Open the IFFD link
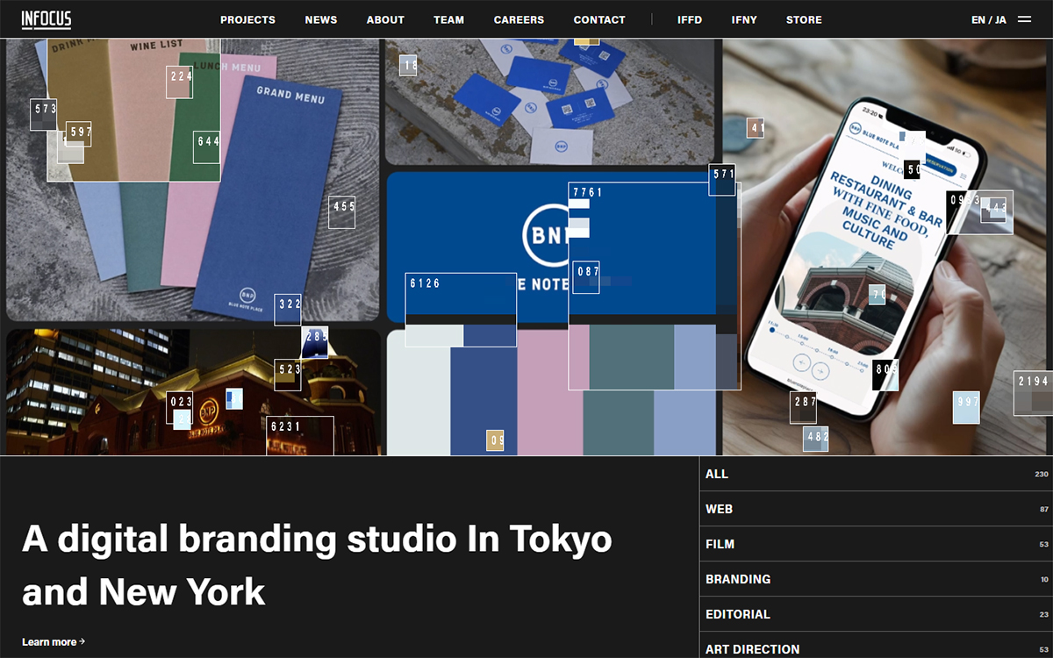This screenshot has width=1053, height=658. [x=690, y=19]
